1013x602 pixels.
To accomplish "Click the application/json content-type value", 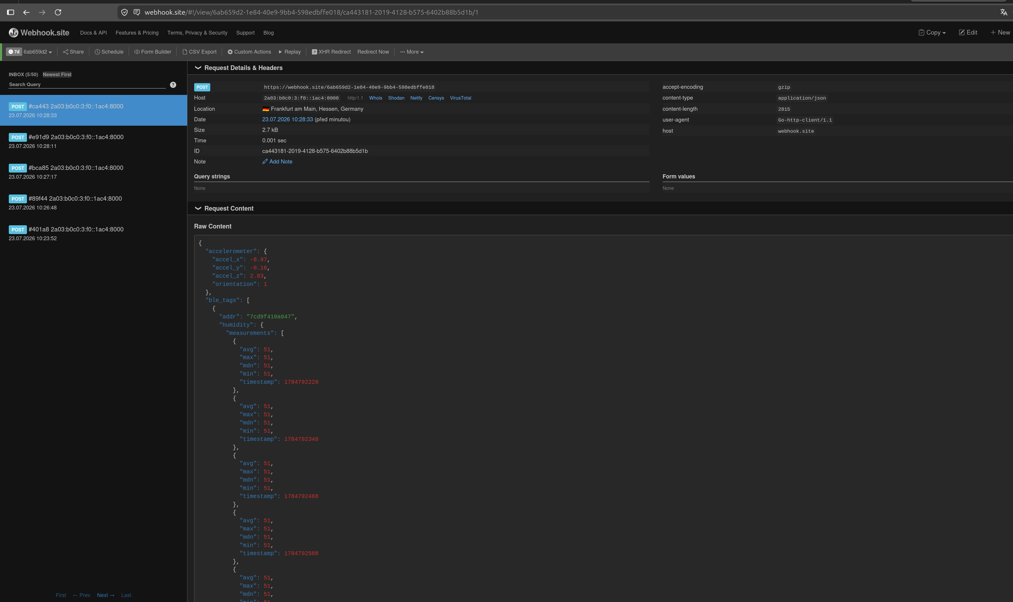I will (x=802, y=98).
